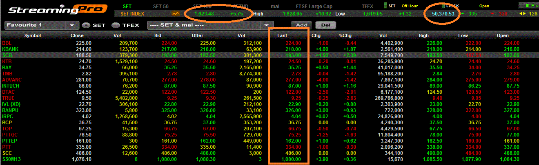This screenshot has height=165, width=539.
Task: Click the Last column header
Action: click(282, 35)
